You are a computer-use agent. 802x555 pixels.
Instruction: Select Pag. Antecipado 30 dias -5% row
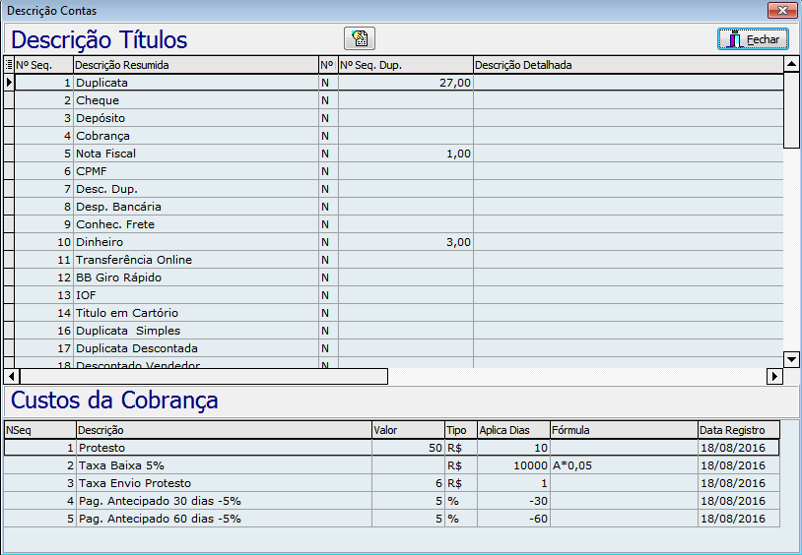pyautogui.click(x=392, y=501)
